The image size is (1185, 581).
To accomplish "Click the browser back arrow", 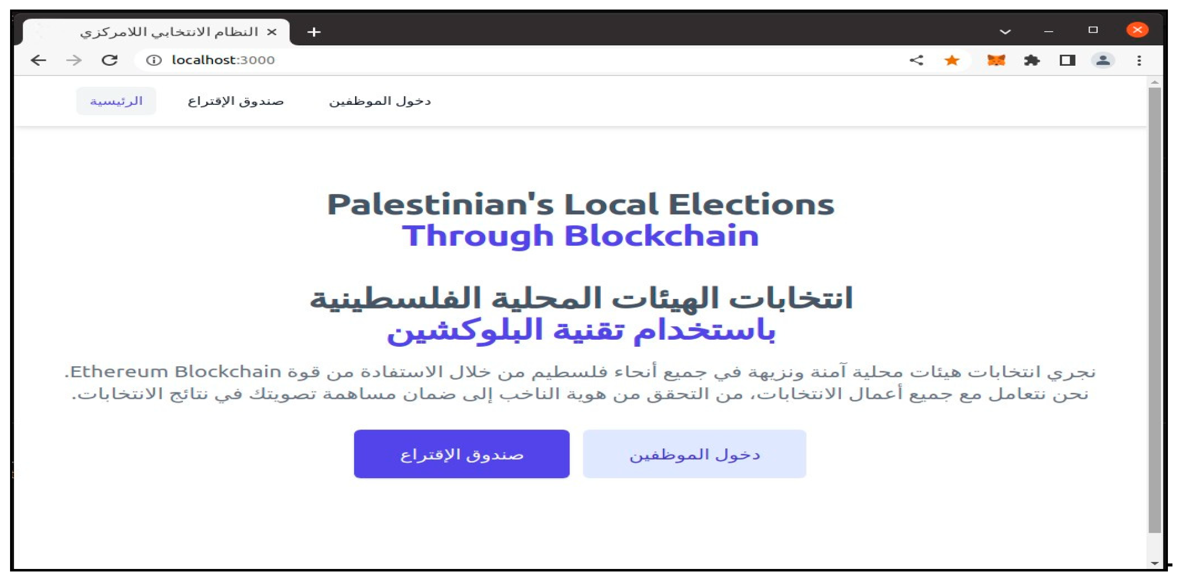I will pyautogui.click(x=38, y=61).
